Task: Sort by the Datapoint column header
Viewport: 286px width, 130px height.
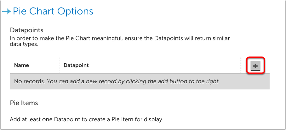Action: [x=76, y=65]
